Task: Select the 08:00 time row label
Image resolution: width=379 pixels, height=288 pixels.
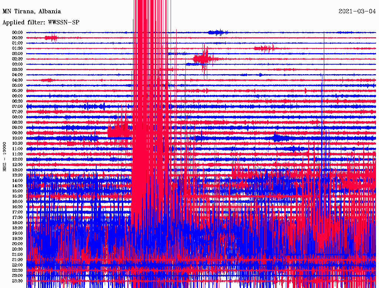Action: pos(17,117)
